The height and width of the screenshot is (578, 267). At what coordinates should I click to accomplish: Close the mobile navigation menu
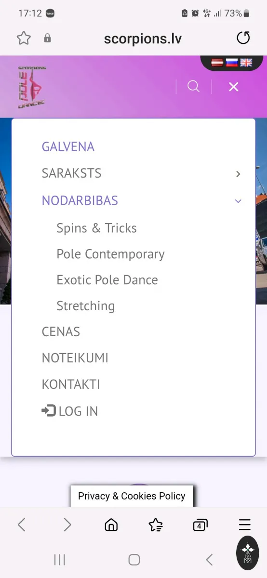234,87
